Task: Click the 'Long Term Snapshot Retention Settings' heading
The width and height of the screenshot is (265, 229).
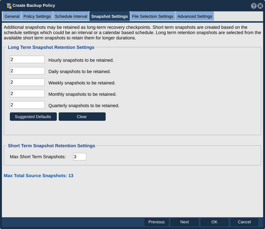Action: coord(51,47)
